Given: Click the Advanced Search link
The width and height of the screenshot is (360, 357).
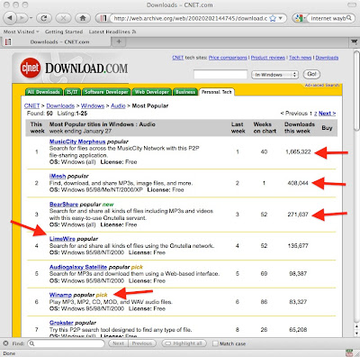Looking at the screenshot, I should point(322,86).
